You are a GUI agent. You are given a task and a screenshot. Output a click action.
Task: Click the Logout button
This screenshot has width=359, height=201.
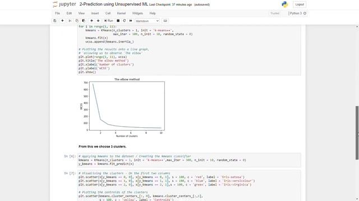click(x=300, y=4)
